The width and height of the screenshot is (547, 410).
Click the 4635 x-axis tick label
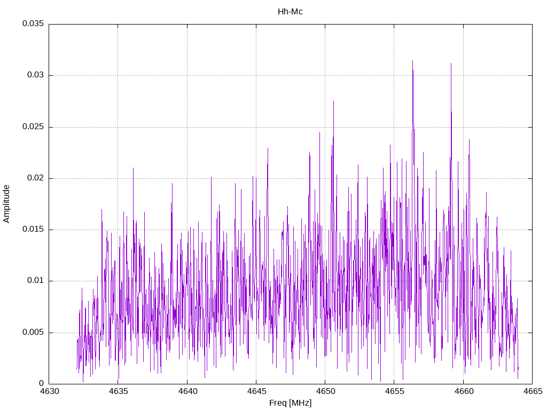(x=118, y=391)
